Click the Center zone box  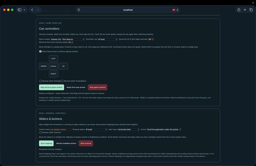(x=53, y=66)
